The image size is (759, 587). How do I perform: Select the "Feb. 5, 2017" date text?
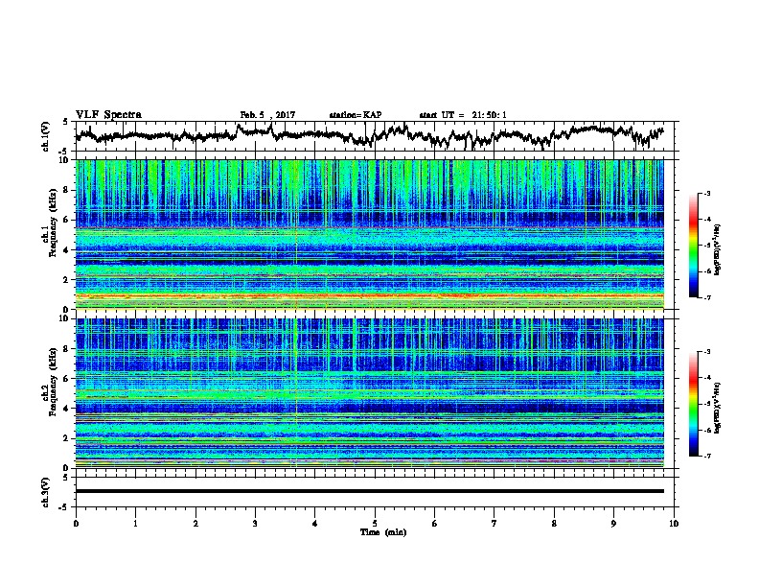coord(267,115)
